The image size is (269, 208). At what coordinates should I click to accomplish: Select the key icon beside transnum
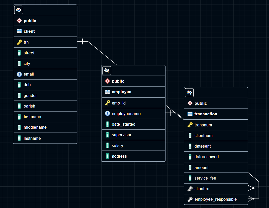[190, 125]
